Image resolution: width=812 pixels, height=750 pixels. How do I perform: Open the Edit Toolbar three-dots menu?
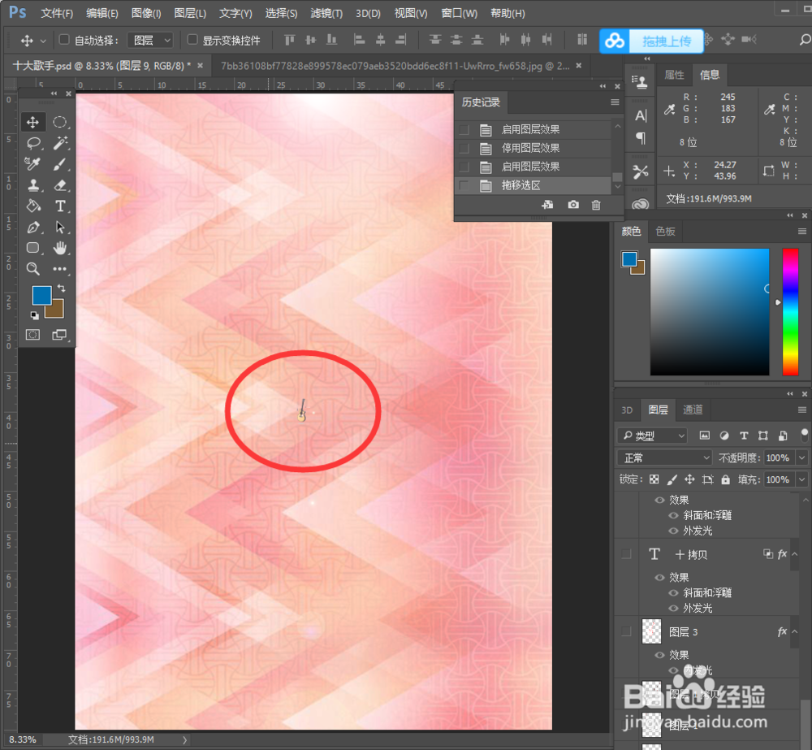(x=60, y=268)
